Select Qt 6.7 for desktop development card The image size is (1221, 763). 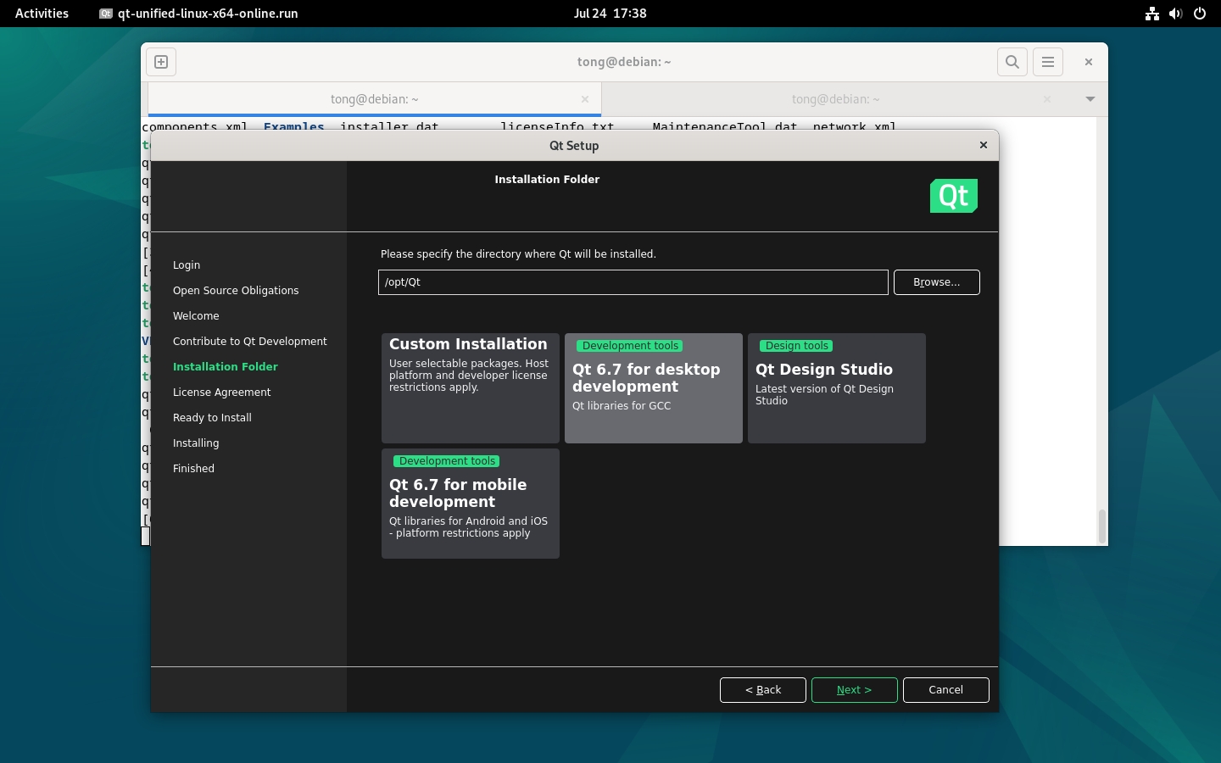point(654,388)
